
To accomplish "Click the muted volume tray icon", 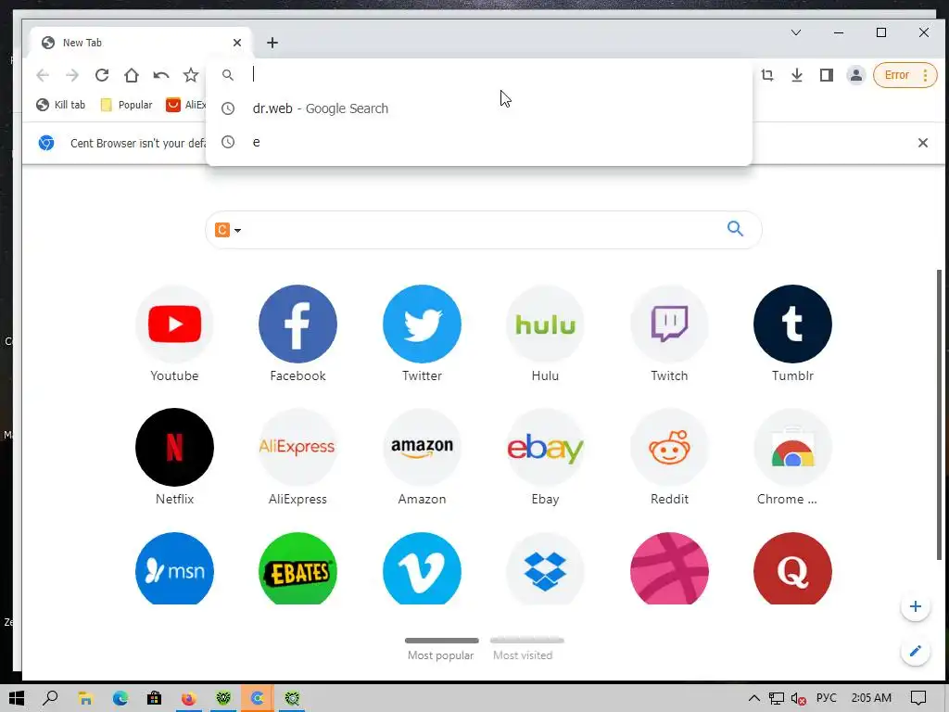I will pos(799,698).
